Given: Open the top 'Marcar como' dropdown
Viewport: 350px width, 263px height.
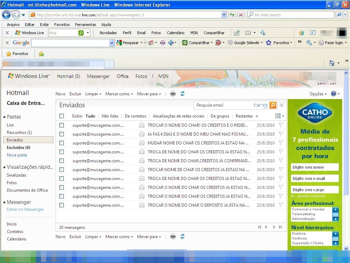Looking at the screenshot, I should pyautogui.click(x=119, y=94).
